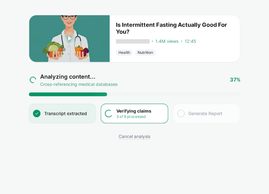Select the Transcript extracted step card
The image size is (269, 194).
click(62, 113)
